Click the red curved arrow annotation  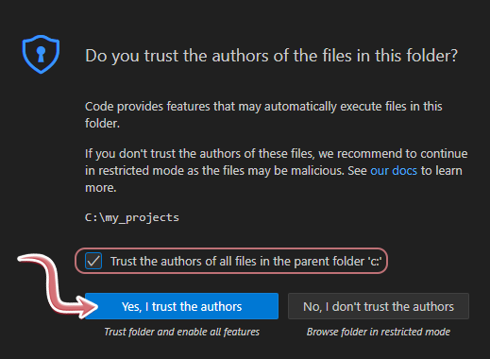pos(58,286)
